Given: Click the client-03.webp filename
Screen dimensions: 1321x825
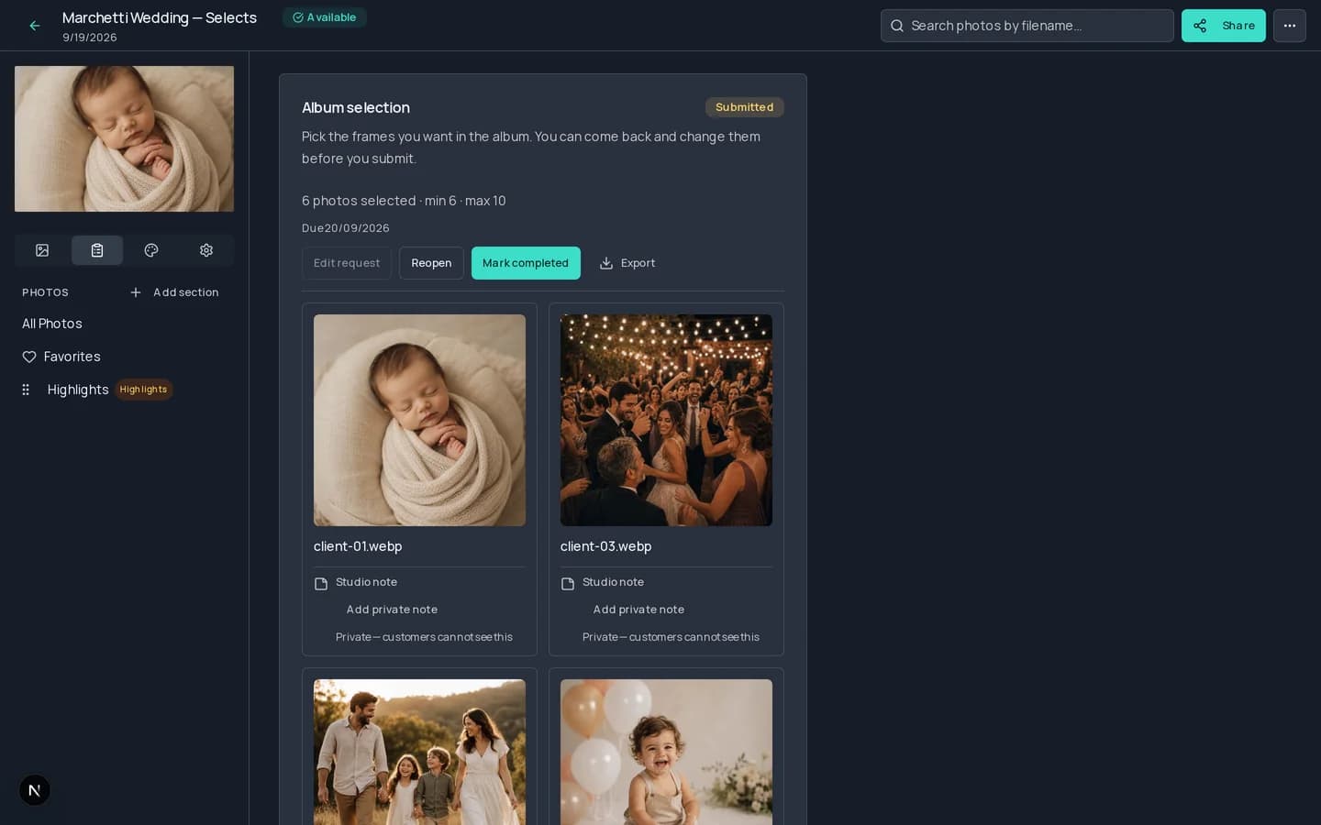Looking at the screenshot, I should [x=605, y=546].
